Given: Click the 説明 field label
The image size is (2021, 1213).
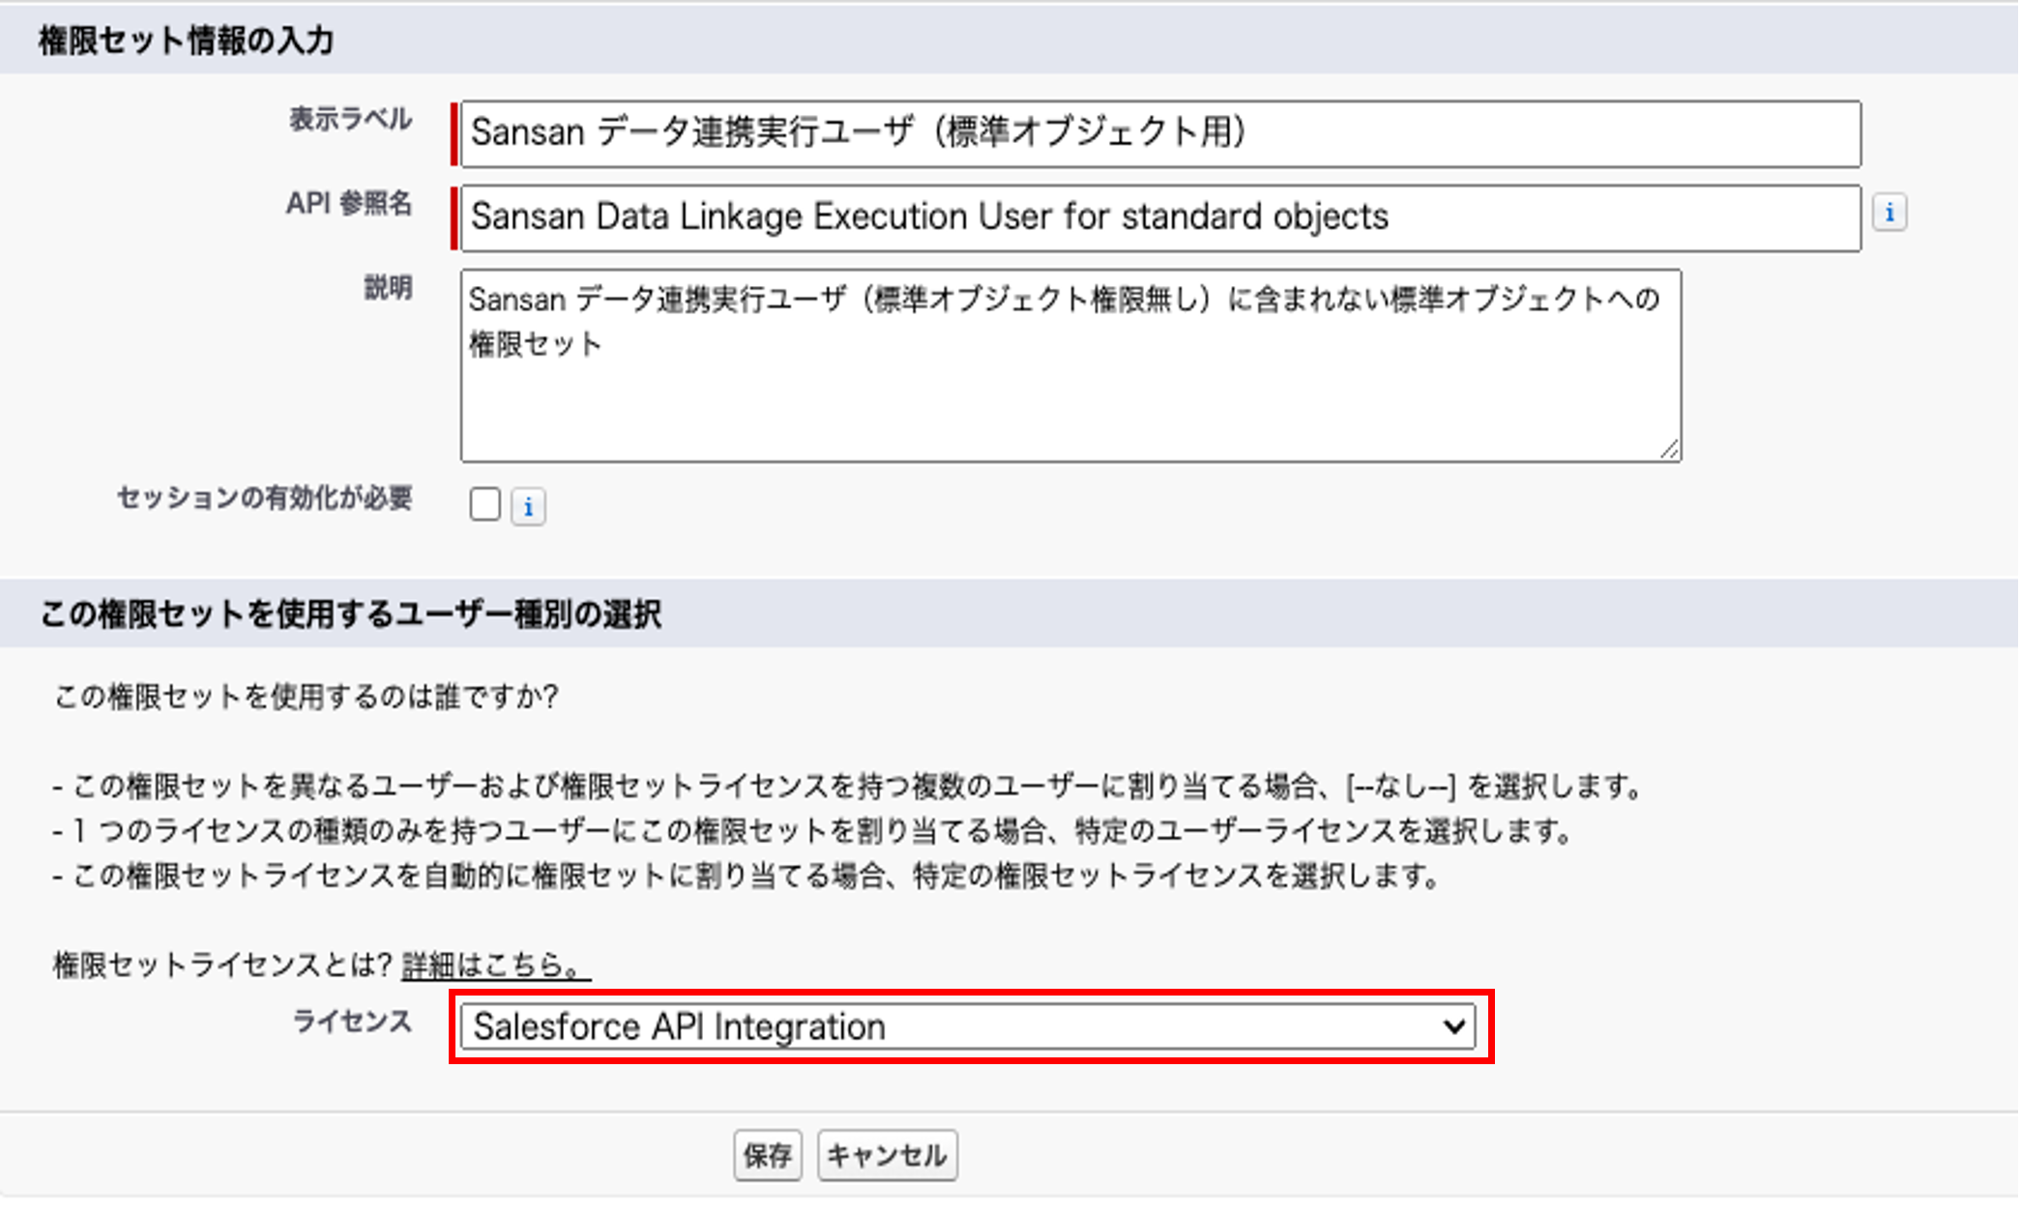Looking at the screenshot, I should click(388, 288).
